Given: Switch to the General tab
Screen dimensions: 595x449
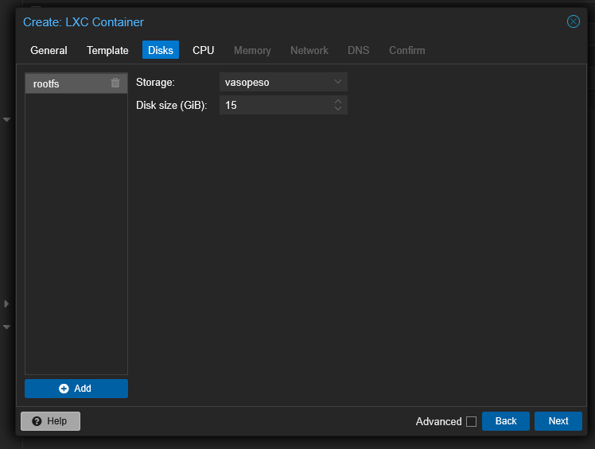Looking at the screenshot, I should click(49, 50).
